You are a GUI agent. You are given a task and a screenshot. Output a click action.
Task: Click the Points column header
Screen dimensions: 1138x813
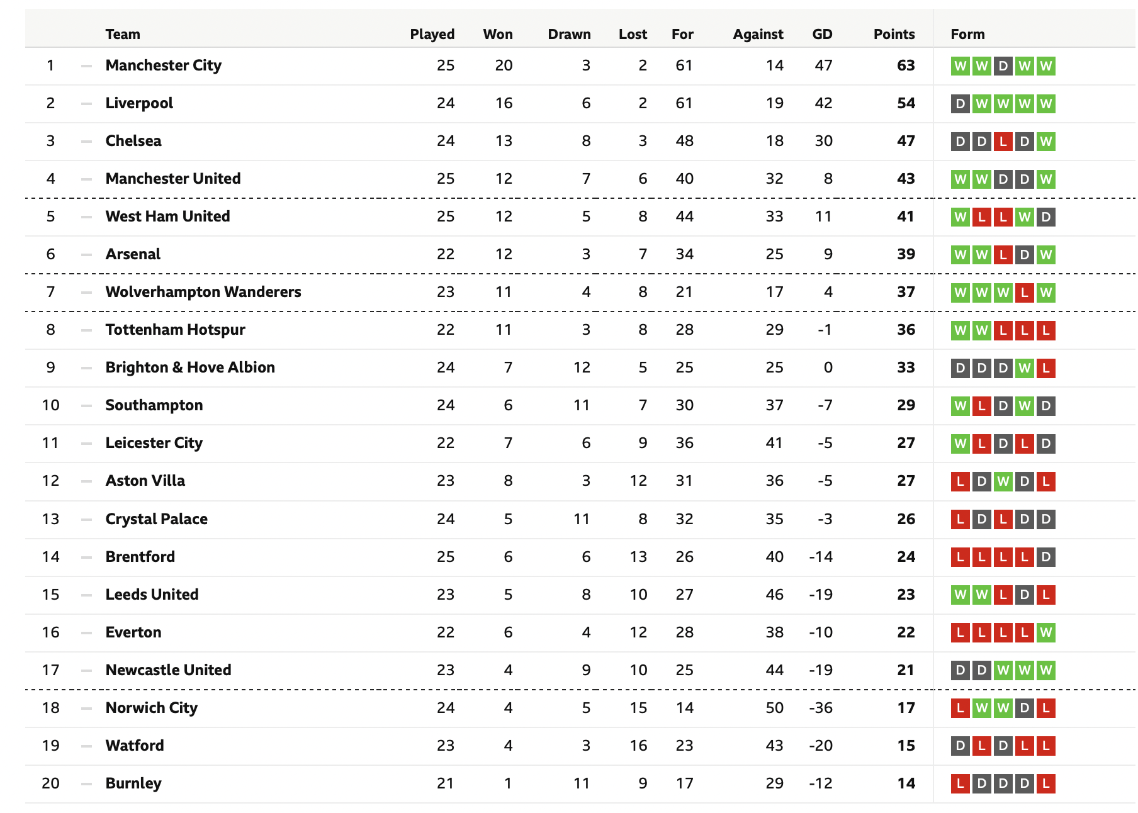(894, 34)
